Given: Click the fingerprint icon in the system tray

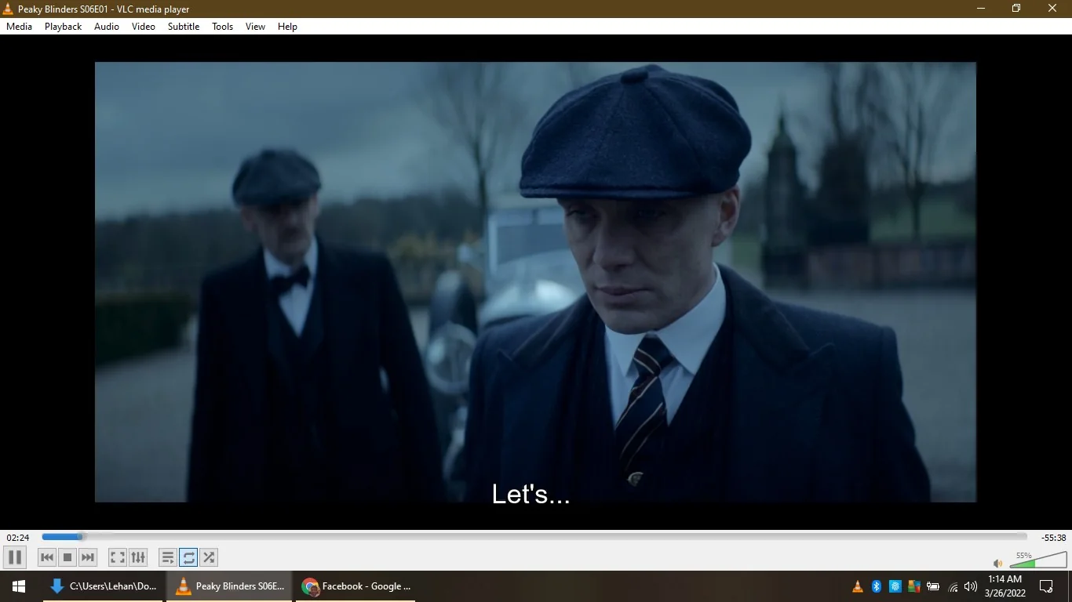Looking at the screenshot, I should pos(895,586).
